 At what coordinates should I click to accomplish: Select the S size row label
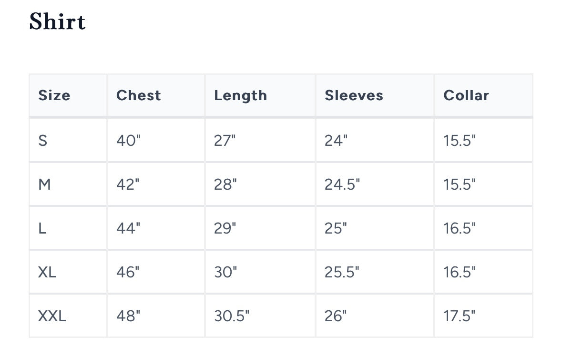point(43,141)
